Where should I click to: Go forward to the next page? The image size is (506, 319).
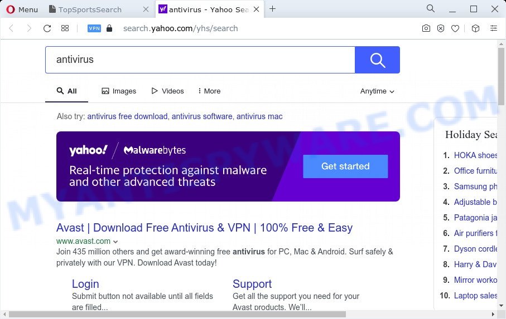[29, 28]
